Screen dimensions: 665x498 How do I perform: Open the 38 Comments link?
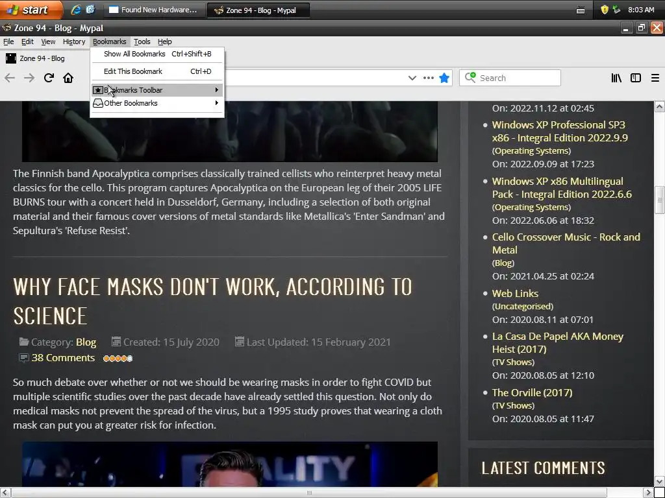click(x=63, y=358)
